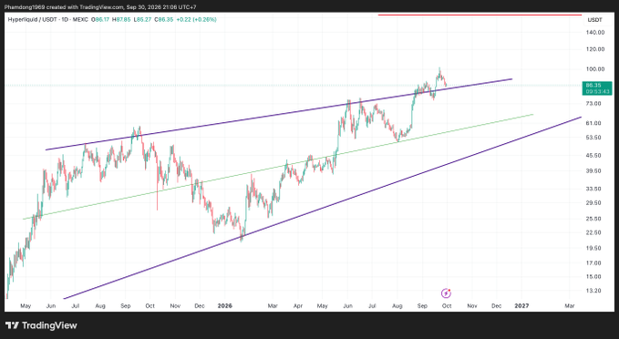This screenshot has width=619, height=339.
Task: Select the thin green middle trendline
Action: (278, 167)
